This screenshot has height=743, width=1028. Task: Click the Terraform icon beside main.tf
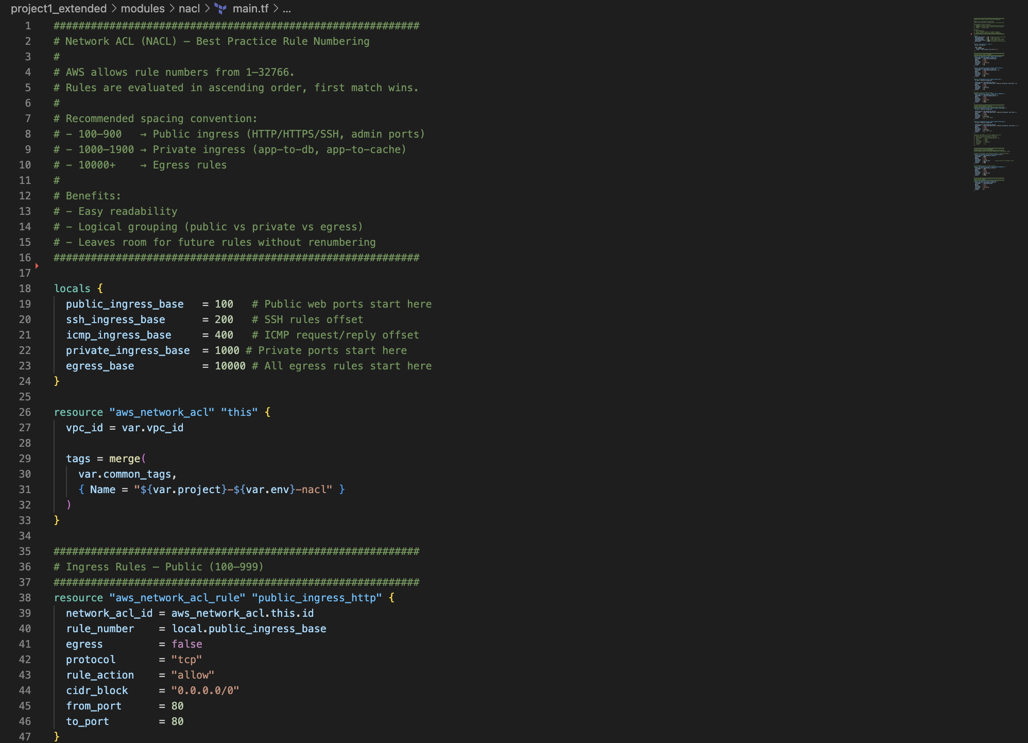[220, 9]
